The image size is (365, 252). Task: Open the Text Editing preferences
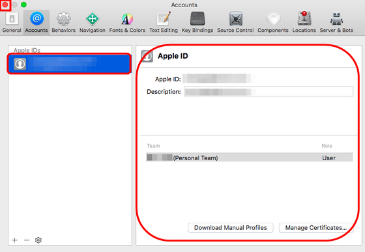point(164,23)
